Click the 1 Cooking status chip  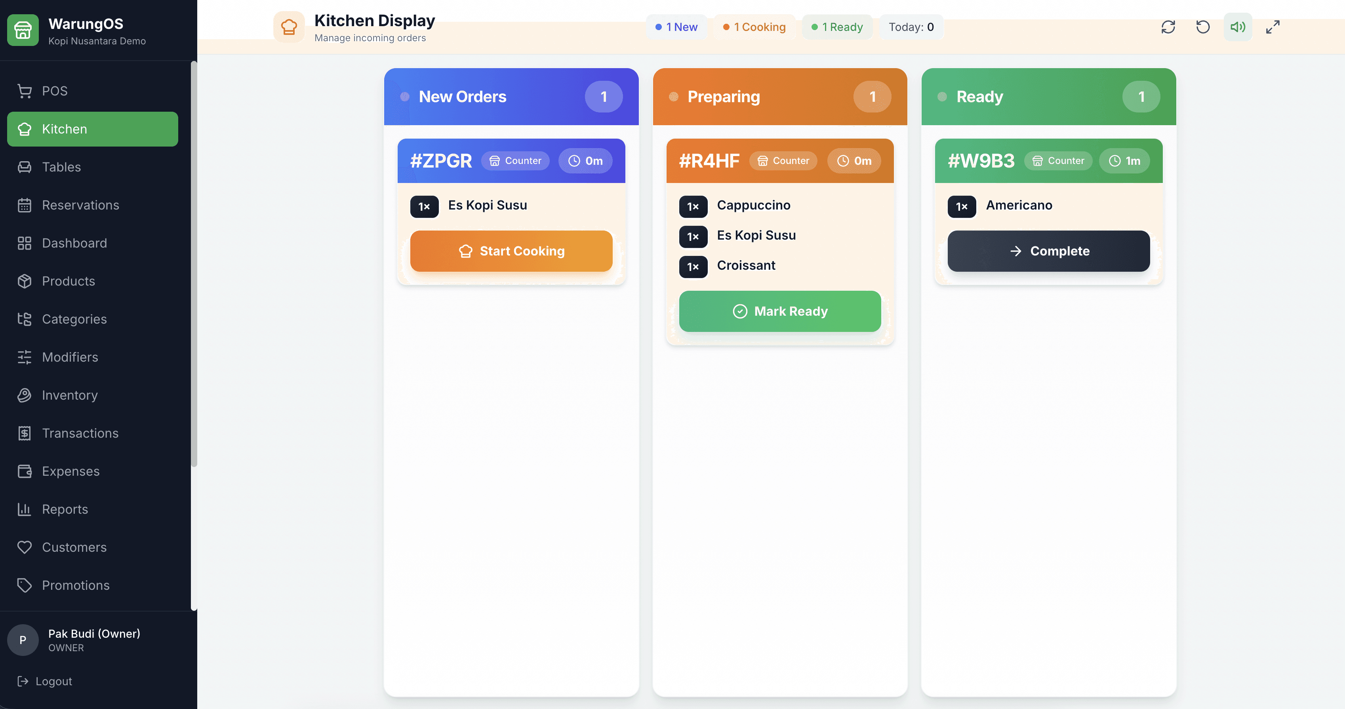click(754, 27)
